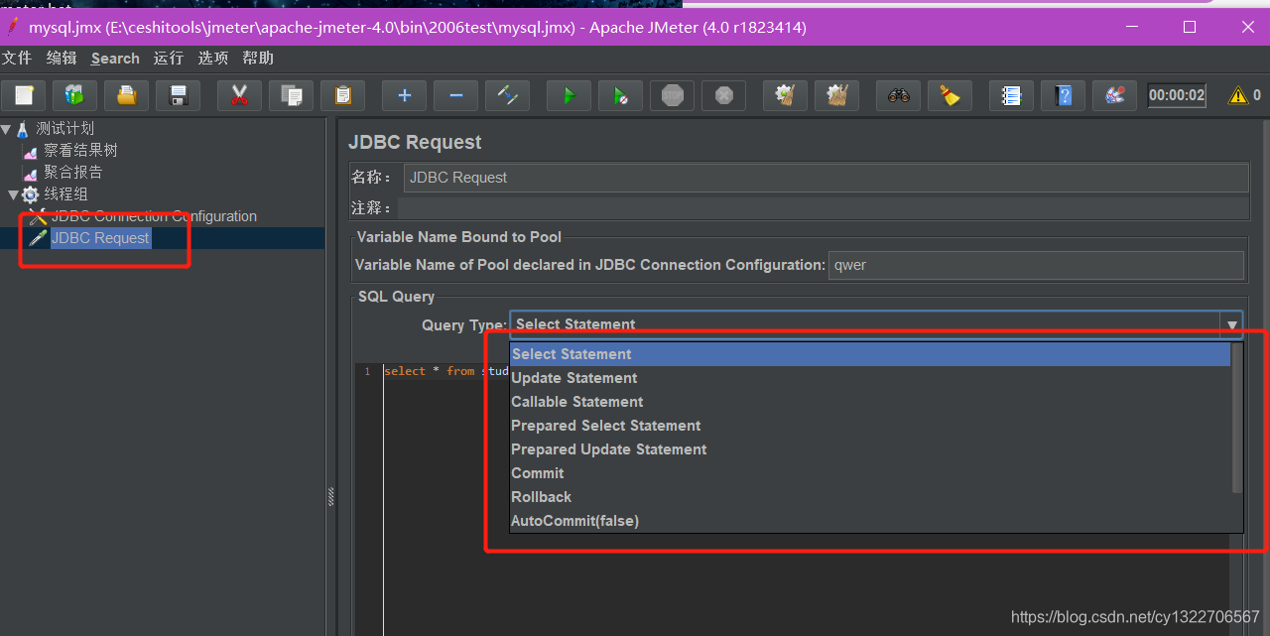Click the Clear All brooms icon

(837, 95)
